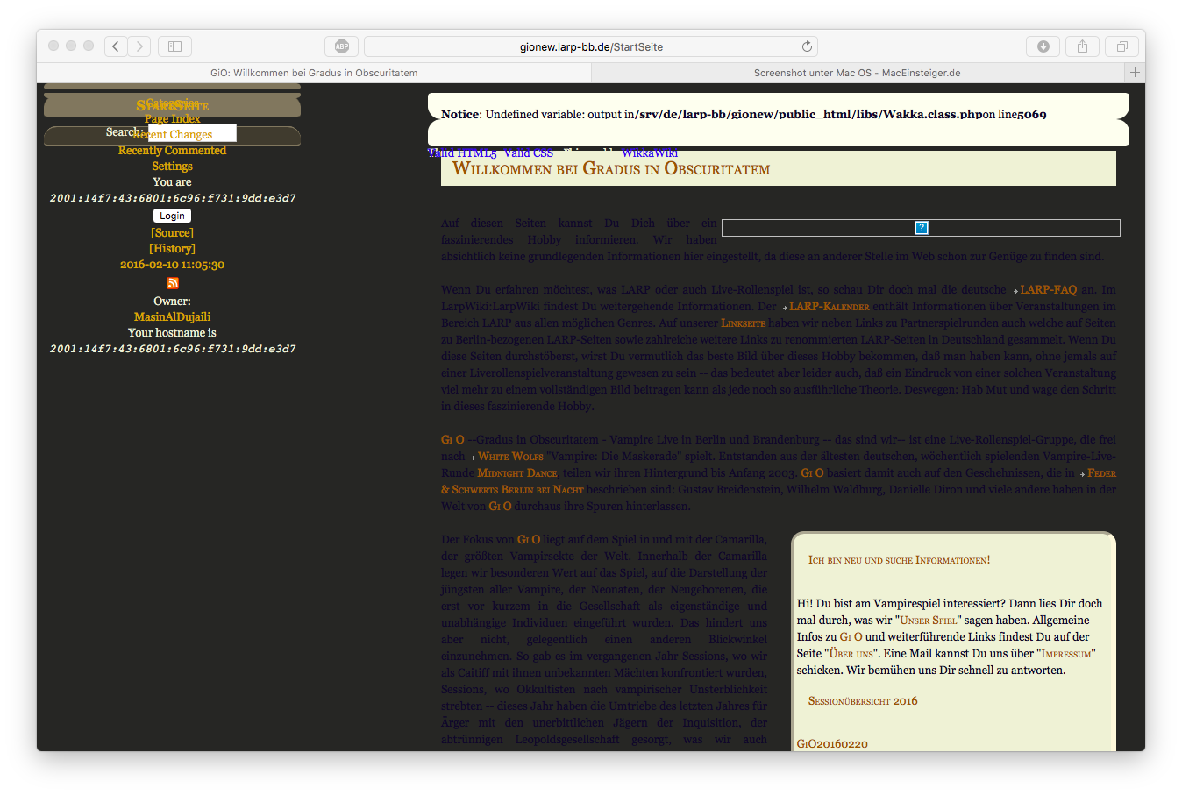Screen dimensions: 1182x795
Task: Switch to the GiO Willkommen tab
Action: point(314,73)
